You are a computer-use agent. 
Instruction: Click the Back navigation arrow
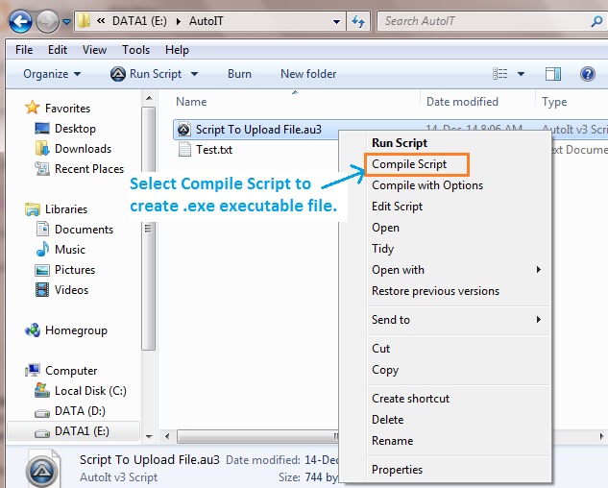[20, 21]
